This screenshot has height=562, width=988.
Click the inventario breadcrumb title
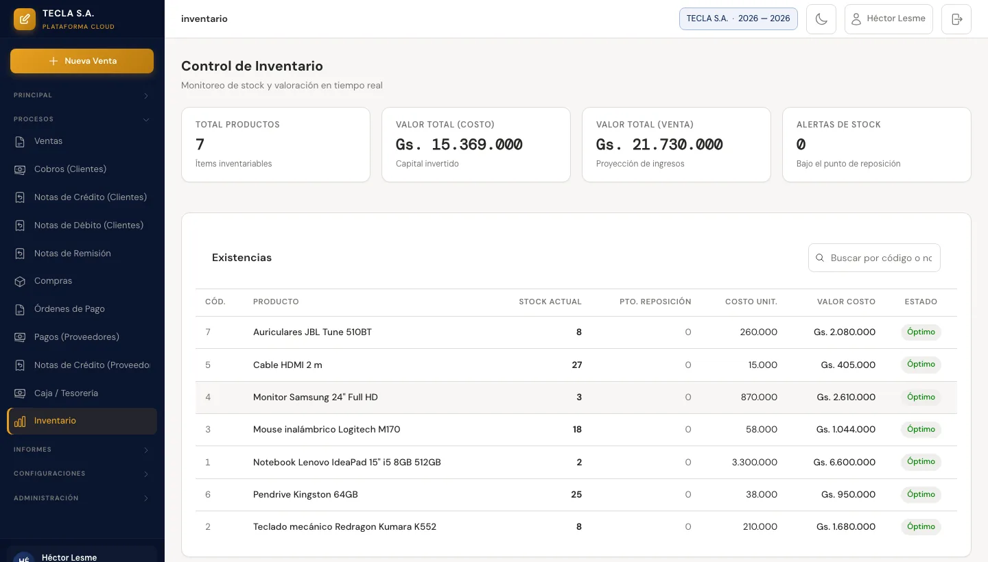[204, 19]
